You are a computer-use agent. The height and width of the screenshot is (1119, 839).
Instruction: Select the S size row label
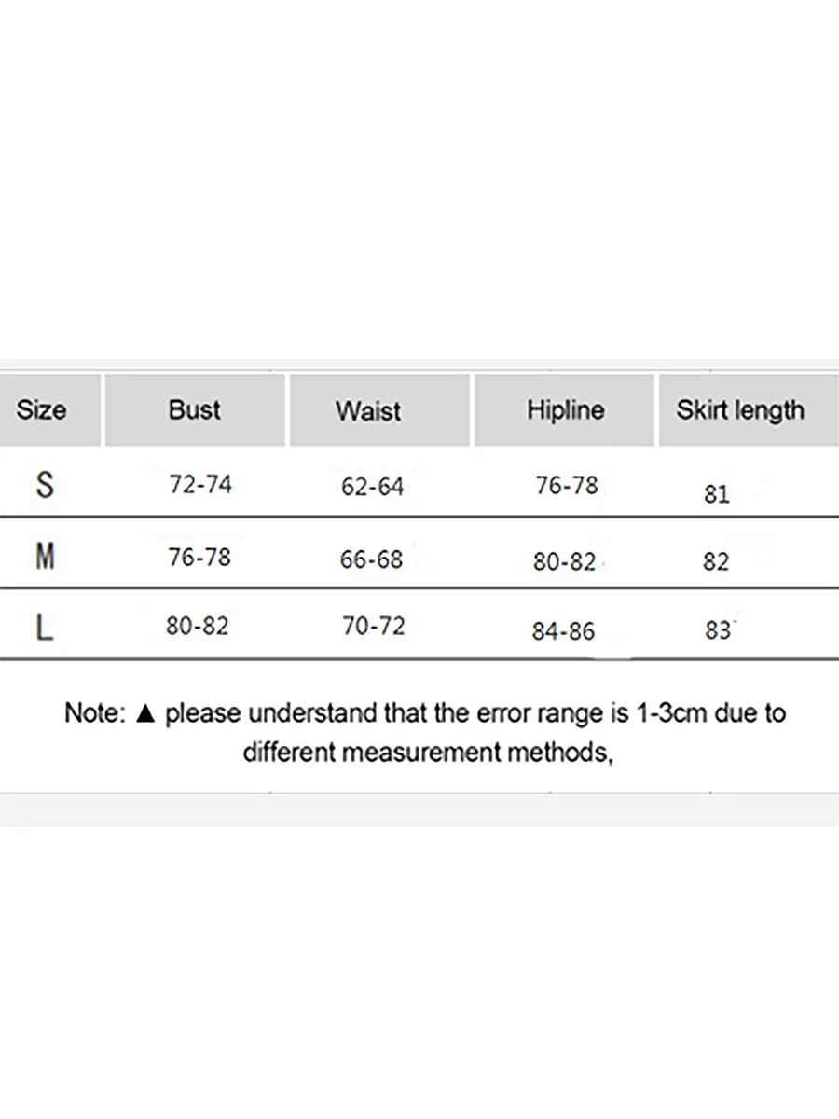tap(45, 485)
